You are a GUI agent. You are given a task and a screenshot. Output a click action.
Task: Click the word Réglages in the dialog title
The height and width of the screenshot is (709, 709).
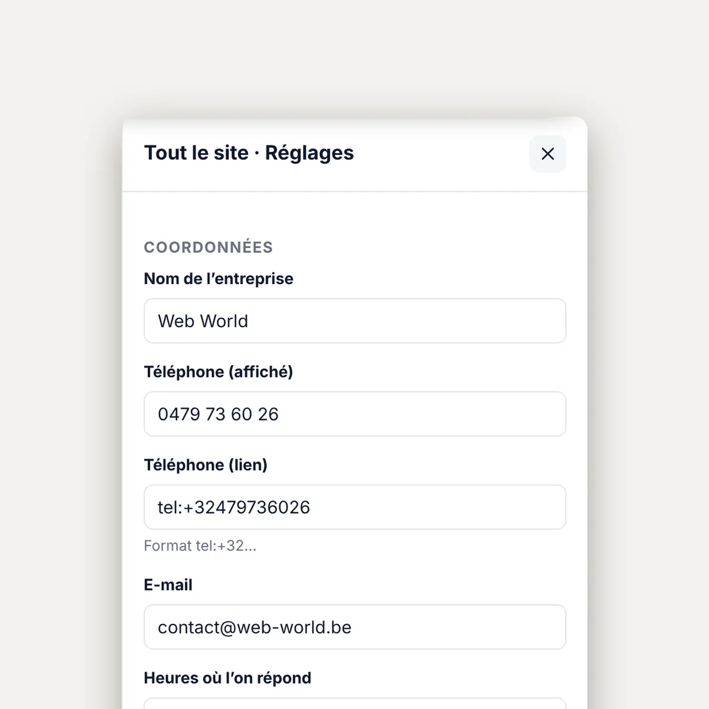click(x=309, y=153)
